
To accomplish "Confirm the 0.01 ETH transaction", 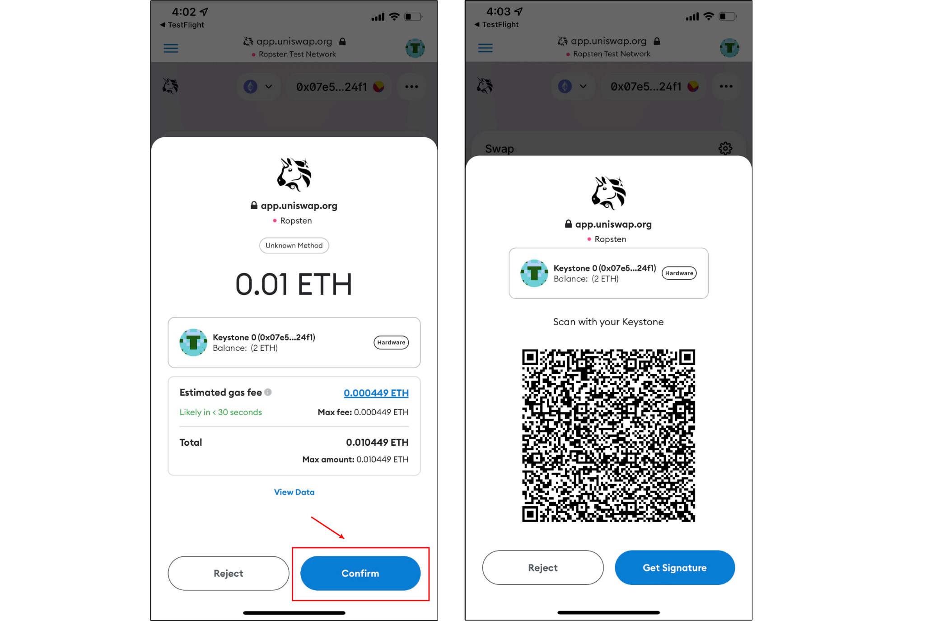I will pos(360,573).
